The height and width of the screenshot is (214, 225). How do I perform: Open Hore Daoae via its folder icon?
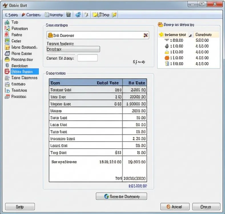pyautogui.click(x=7, y=53)
